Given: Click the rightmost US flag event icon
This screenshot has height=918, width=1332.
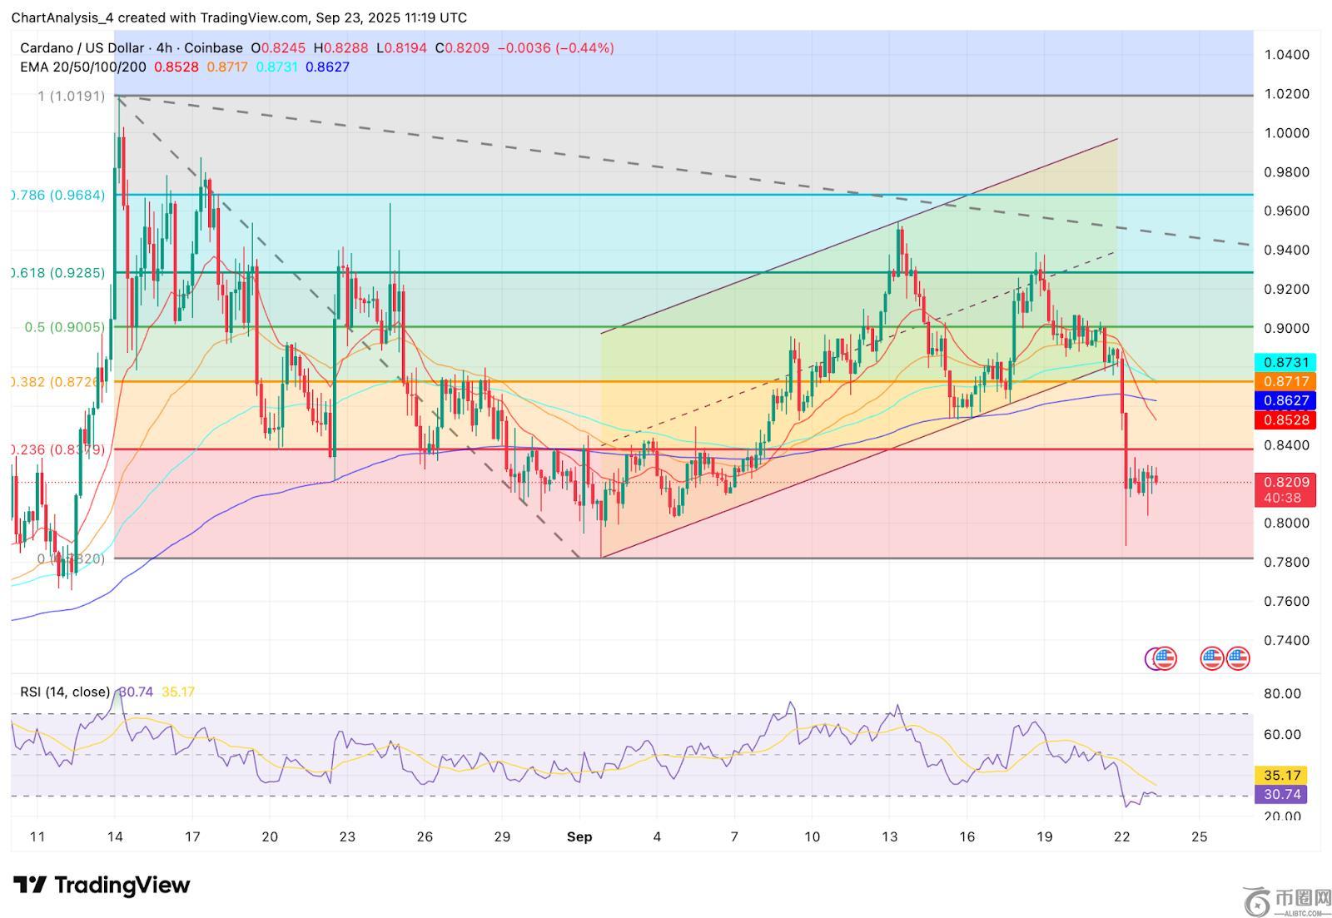Looking at the screenshot, I should pos(1238,658).
